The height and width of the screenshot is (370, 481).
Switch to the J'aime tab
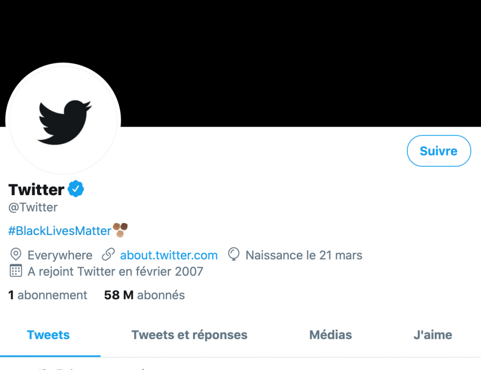click(x=433, y=335)
